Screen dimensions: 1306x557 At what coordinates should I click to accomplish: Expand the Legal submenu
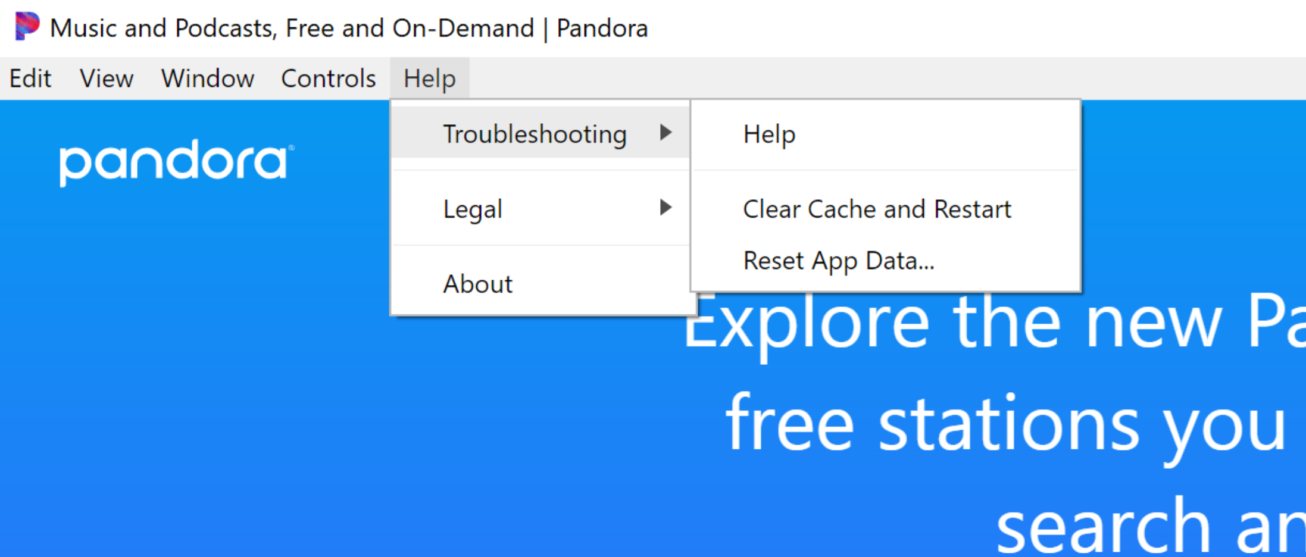[x=473, y=208]
